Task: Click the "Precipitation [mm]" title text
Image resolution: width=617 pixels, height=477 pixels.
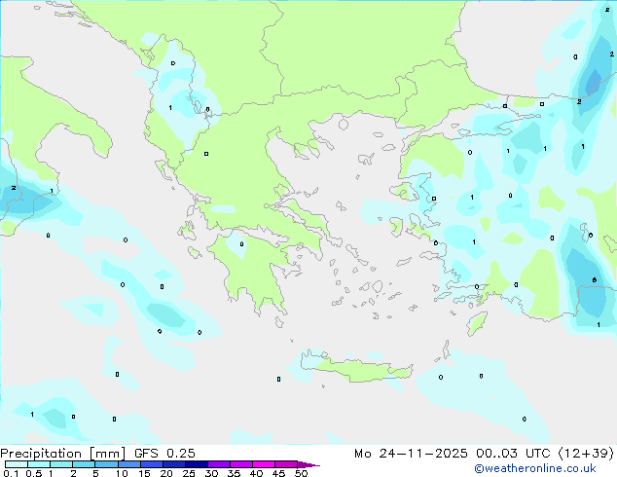Action: point(62,454)
